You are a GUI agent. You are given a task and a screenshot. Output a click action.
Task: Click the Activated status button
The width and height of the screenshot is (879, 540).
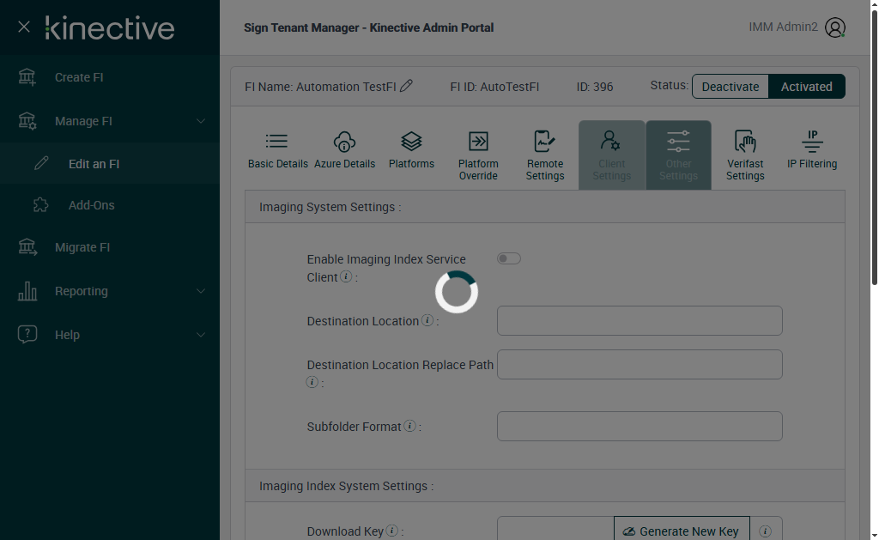pos(806,87)
